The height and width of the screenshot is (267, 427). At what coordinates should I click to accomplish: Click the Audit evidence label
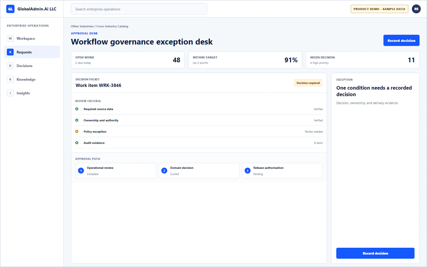click(x=94, y=143)
